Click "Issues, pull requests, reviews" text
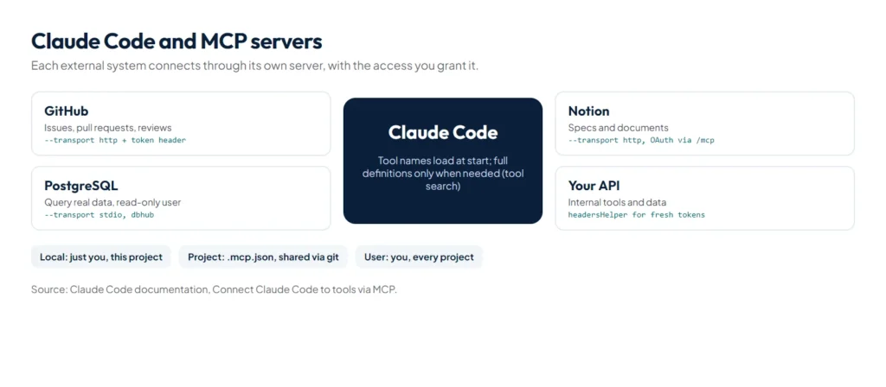886x387 pixels. pos(108,128)
